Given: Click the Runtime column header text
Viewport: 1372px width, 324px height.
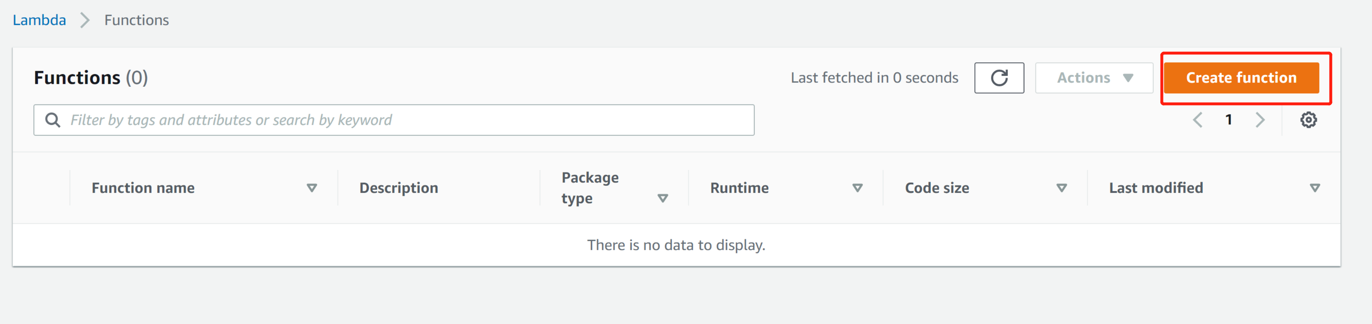Looking at the screenshot, I should [739, 188].
